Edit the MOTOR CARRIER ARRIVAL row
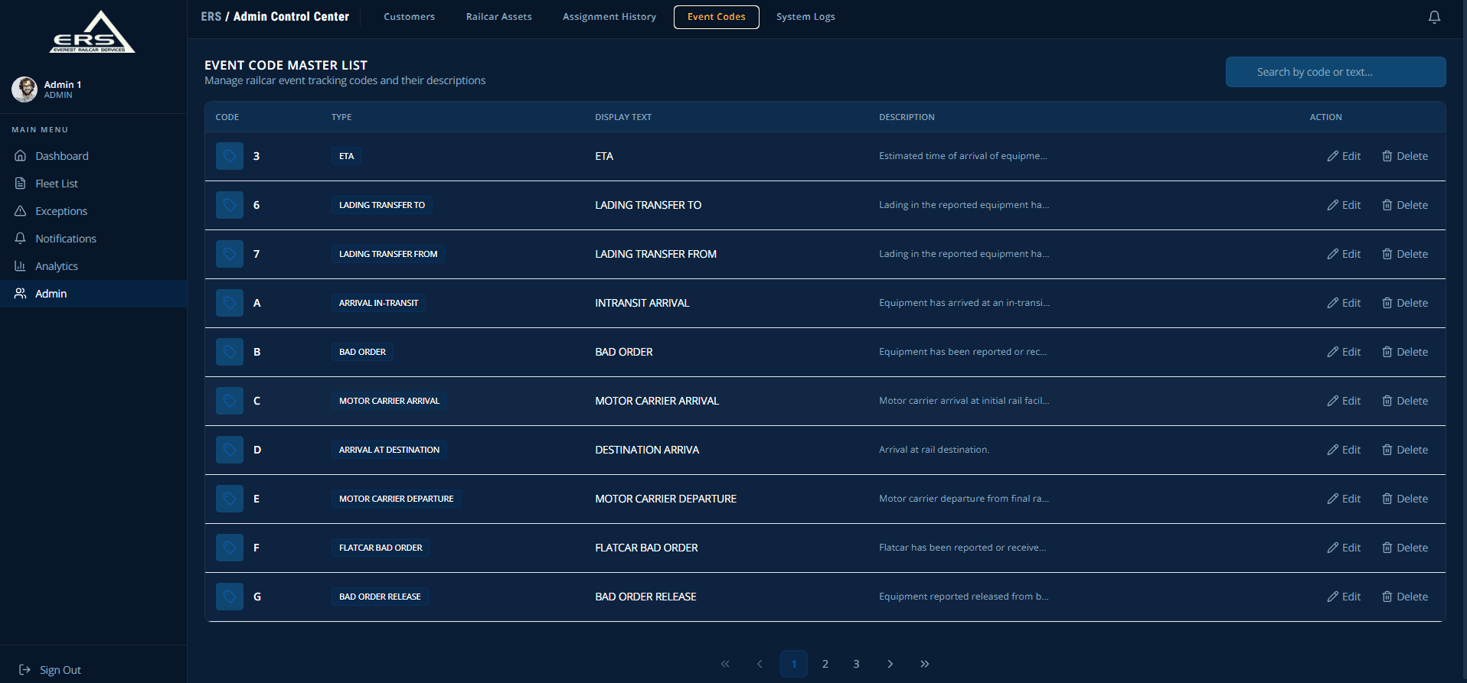 coord(1344,401)
